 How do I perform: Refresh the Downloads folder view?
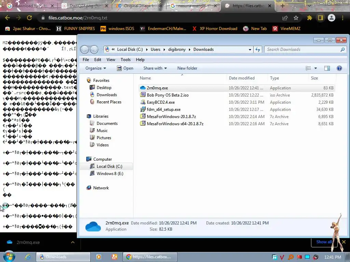click(x=258, y=49)
